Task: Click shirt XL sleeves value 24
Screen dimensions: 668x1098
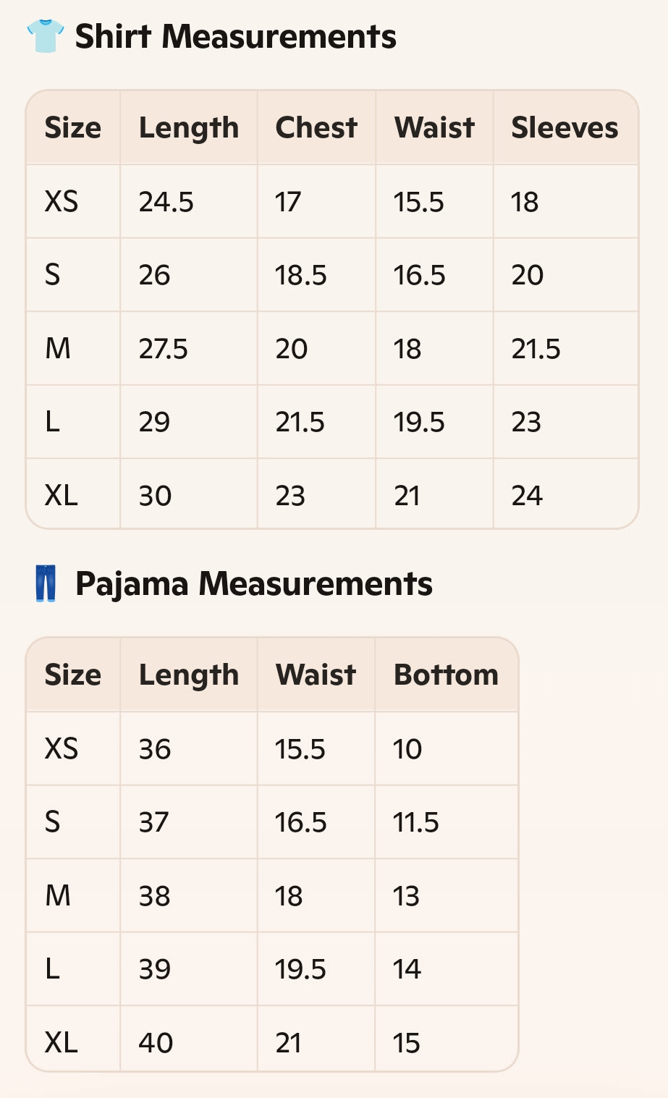Action: click(527, 496)
